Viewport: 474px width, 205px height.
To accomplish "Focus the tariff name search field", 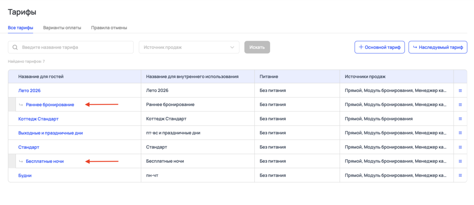I will 75,47.
